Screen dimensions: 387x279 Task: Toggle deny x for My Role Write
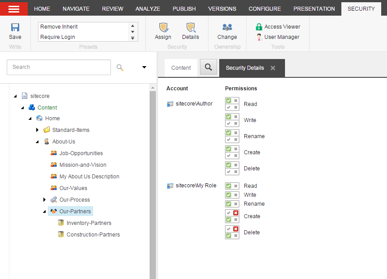236,195
